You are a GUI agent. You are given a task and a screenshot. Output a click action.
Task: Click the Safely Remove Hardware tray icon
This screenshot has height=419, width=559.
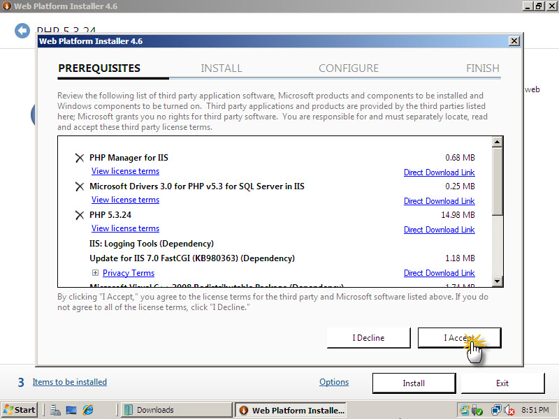[477, 411]
